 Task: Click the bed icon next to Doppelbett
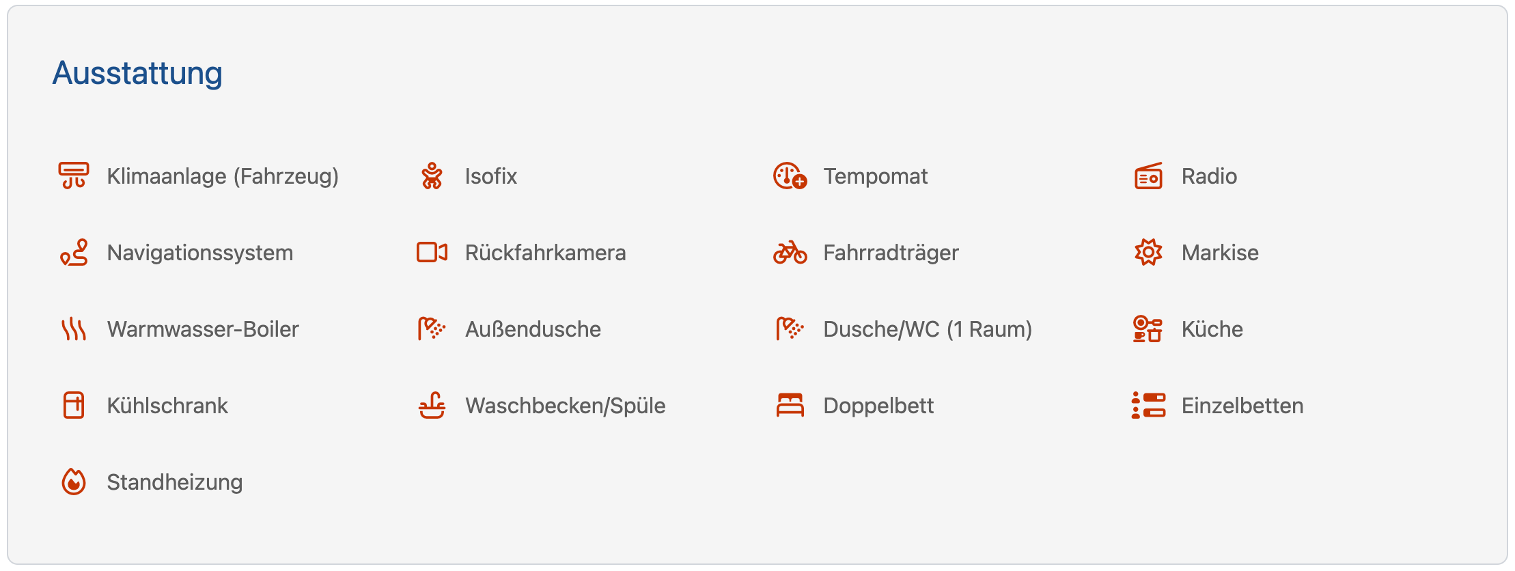790,405
